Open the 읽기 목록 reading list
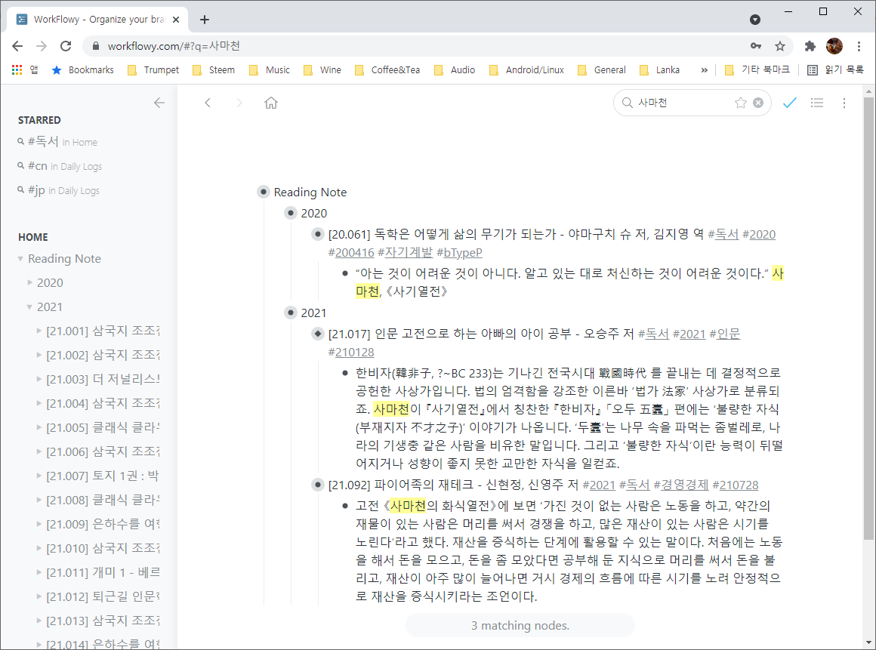 coord(836,69)
